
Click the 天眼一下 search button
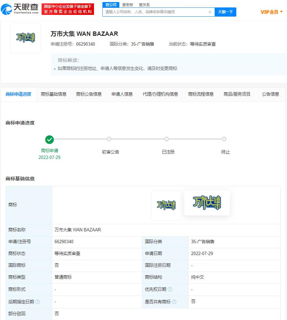[225, 12]
